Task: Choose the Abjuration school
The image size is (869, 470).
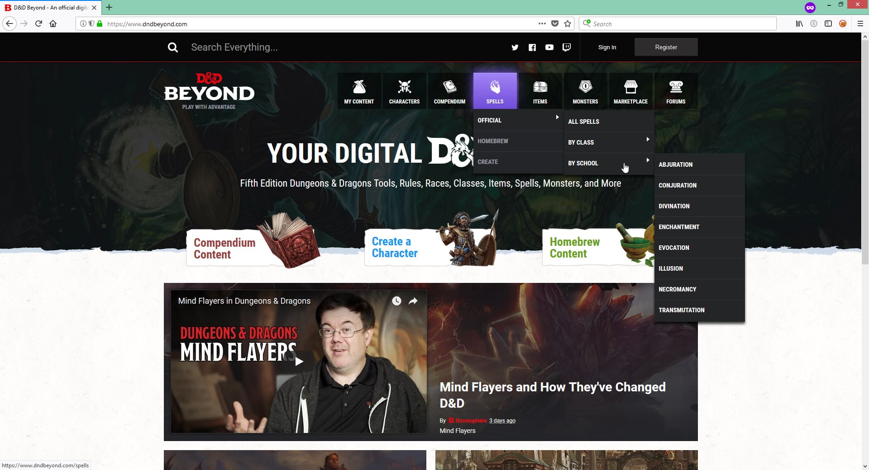Action: coord(699,164)
